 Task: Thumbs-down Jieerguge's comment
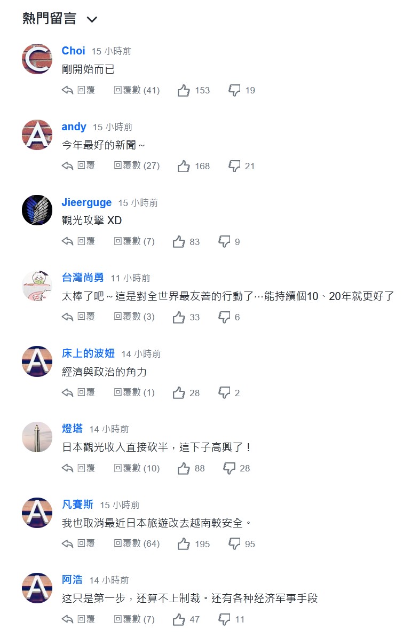[224, 242]
